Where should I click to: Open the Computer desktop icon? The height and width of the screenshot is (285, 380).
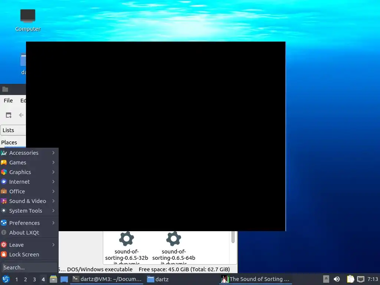pos(27,20)
